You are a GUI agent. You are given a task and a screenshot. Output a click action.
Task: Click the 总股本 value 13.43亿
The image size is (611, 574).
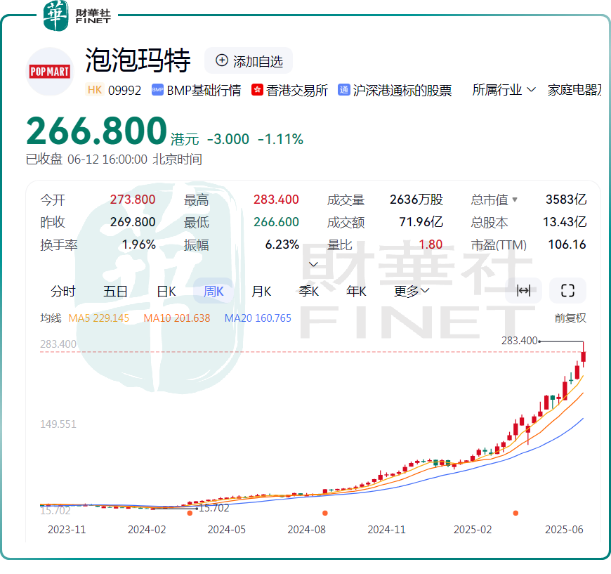click(565, 222)
